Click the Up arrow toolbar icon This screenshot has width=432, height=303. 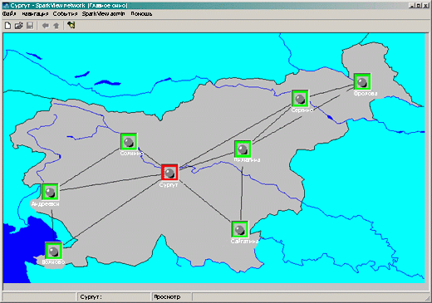56,26
